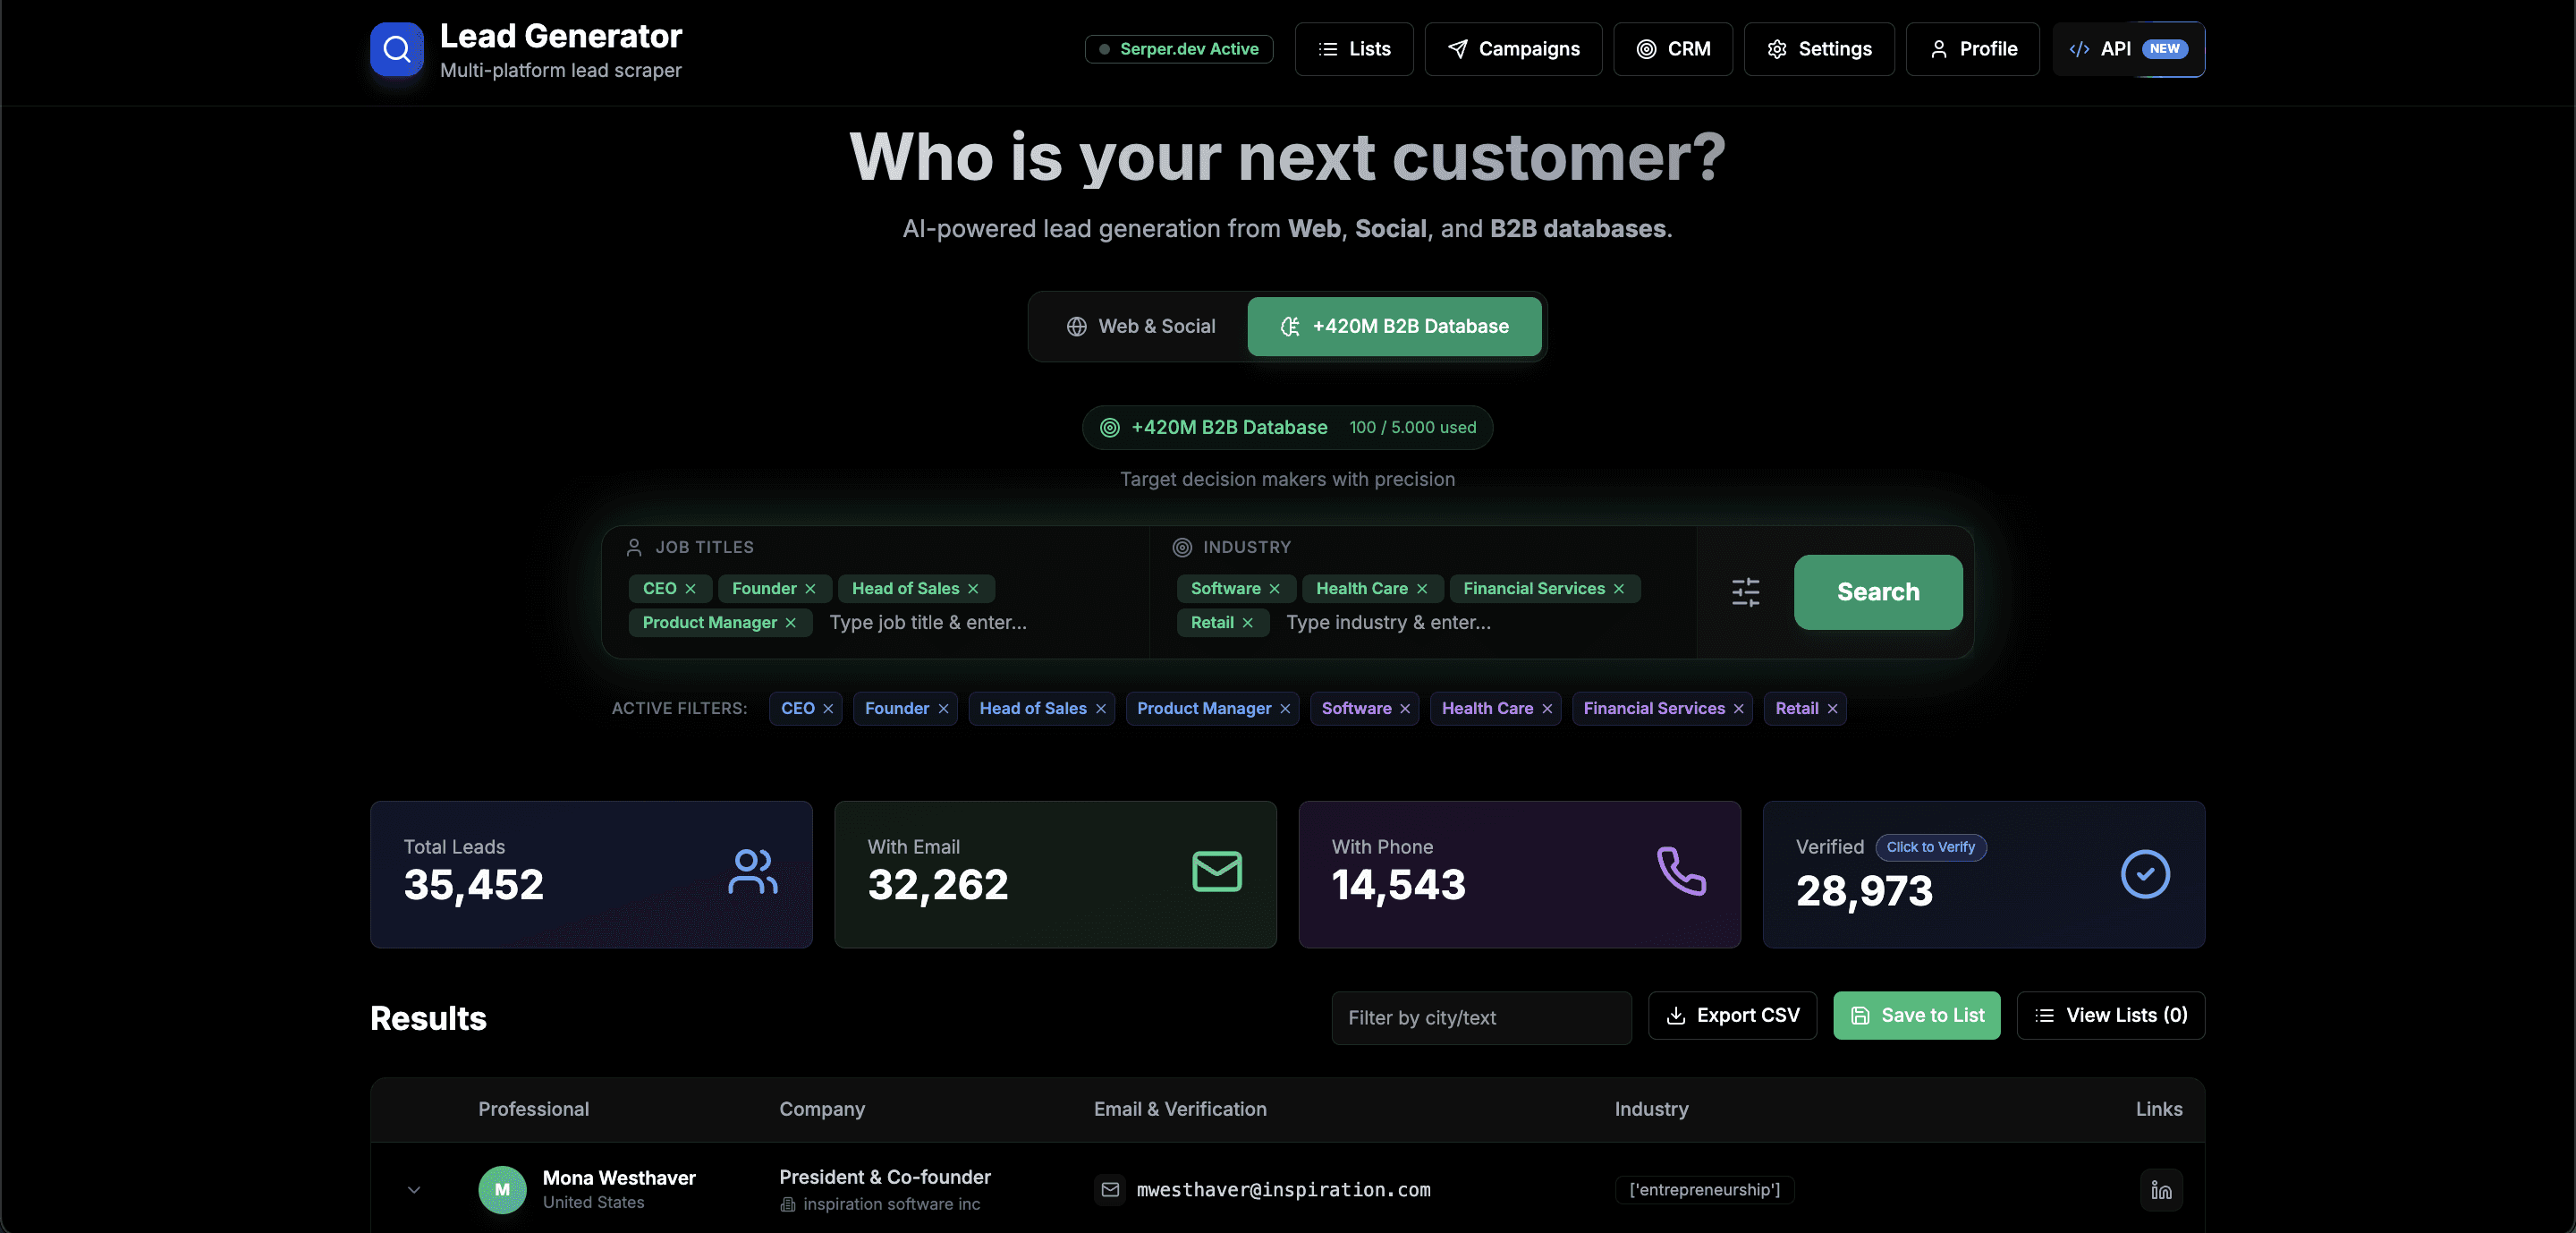Screen dimensions: 2576x1233
Task: Remove Head of Sales active filter
Action: coord(1100,709)
